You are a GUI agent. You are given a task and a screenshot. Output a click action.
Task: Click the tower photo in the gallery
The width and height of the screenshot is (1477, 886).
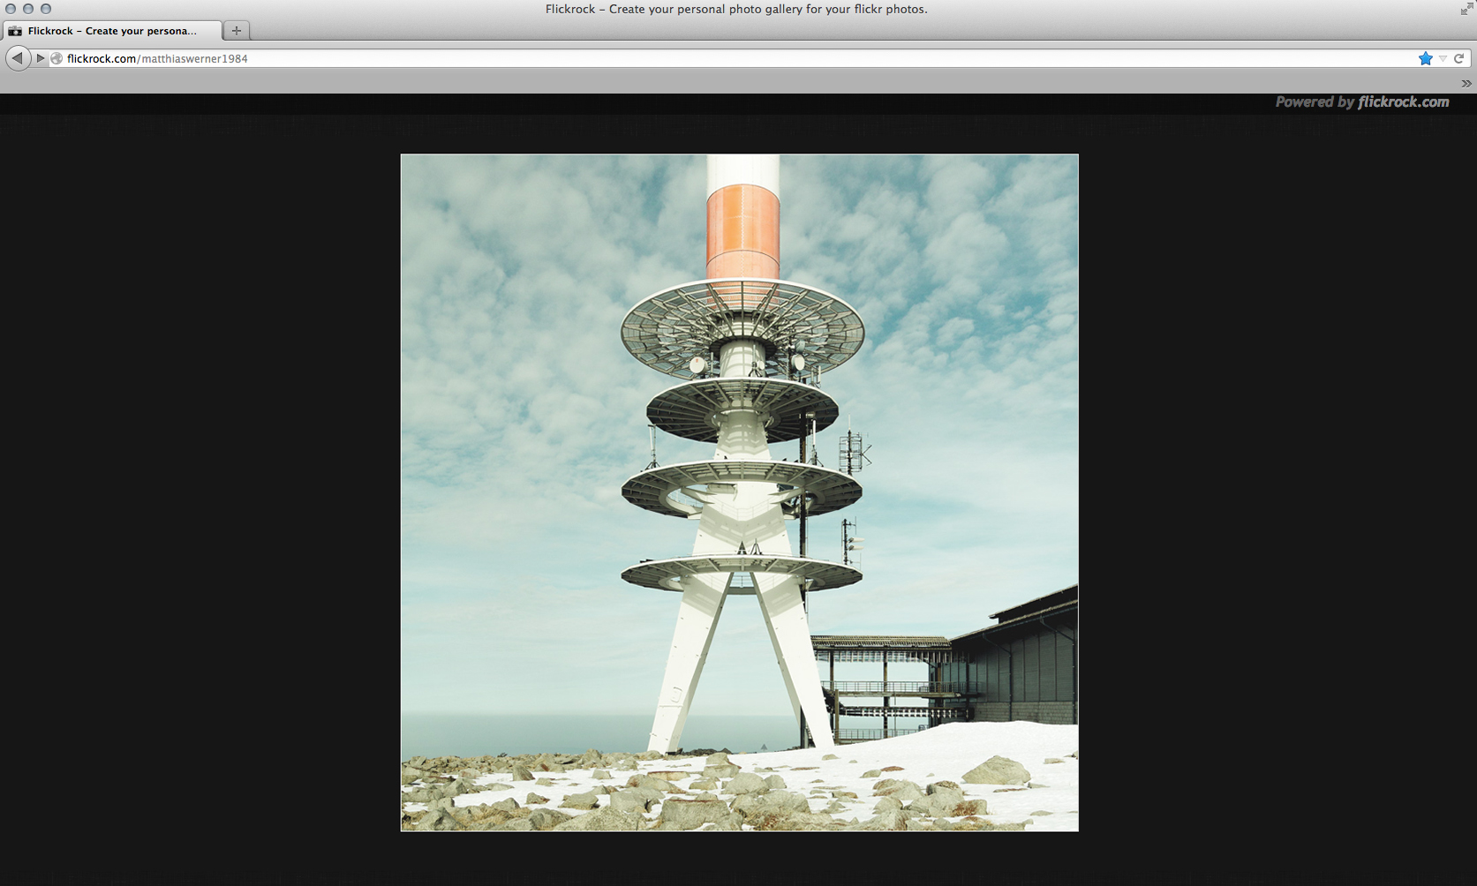[739, 492]
